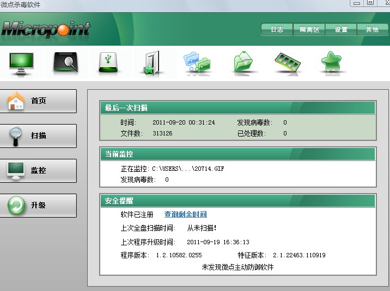Screen dimensions: 390x291
Task: Click the monitored path C:\USERS\...\20714.GIF
Action: pyautogui.click(x=188, y=169)
